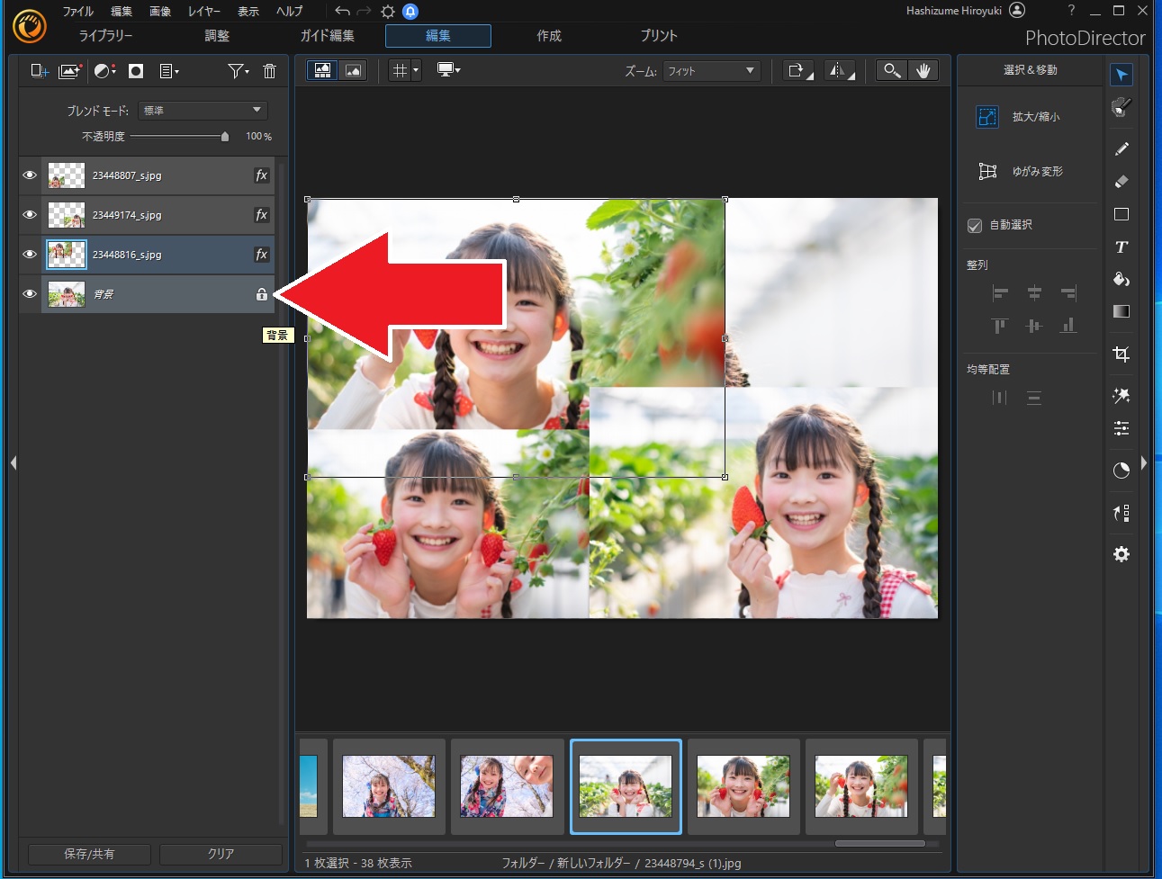Uncheck the 自動選択 checkbox
This screenshot has height=879, width=1162.
coord(974,226)
